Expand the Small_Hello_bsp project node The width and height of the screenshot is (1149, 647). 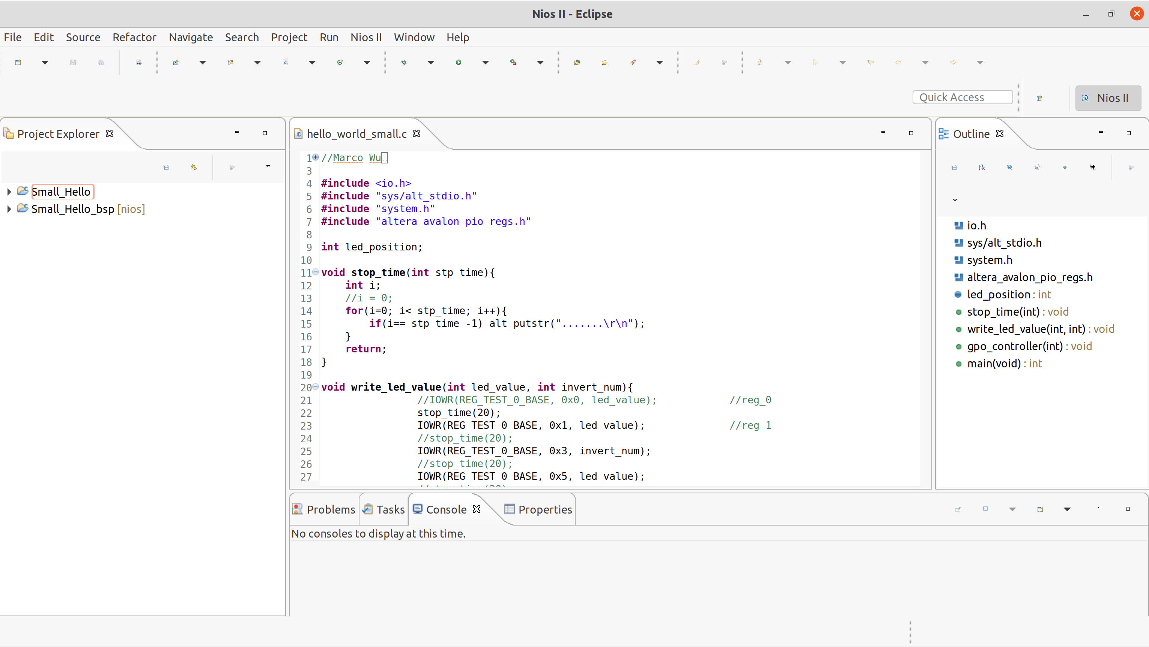[9, 208]
